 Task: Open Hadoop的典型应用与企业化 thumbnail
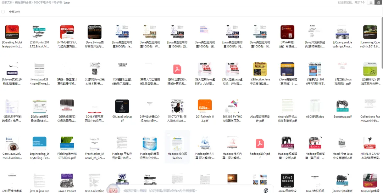pos(150,143)
